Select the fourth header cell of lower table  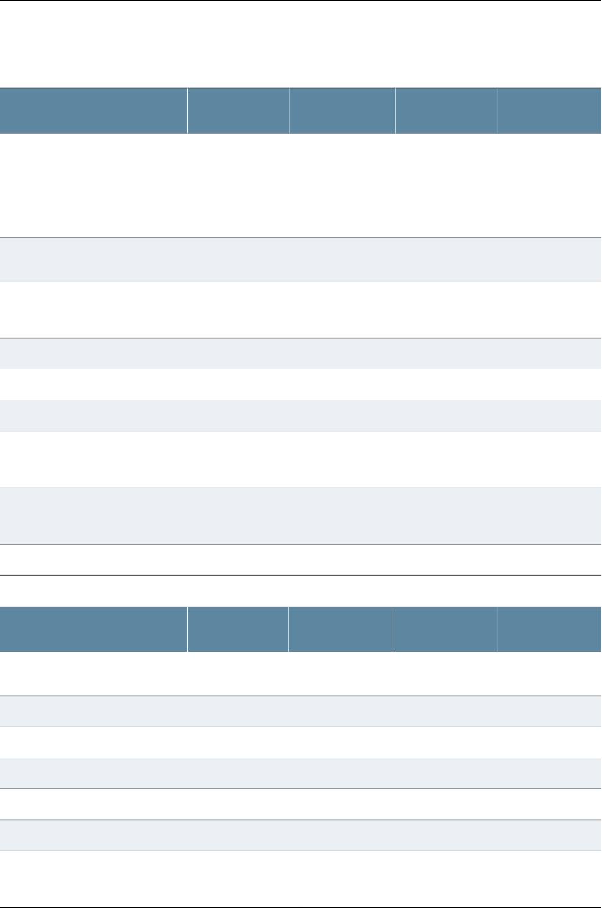(x=445, y=629)
